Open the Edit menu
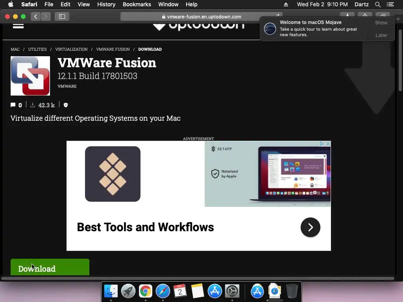Screen dimensions: 403x302 point(65,4)
